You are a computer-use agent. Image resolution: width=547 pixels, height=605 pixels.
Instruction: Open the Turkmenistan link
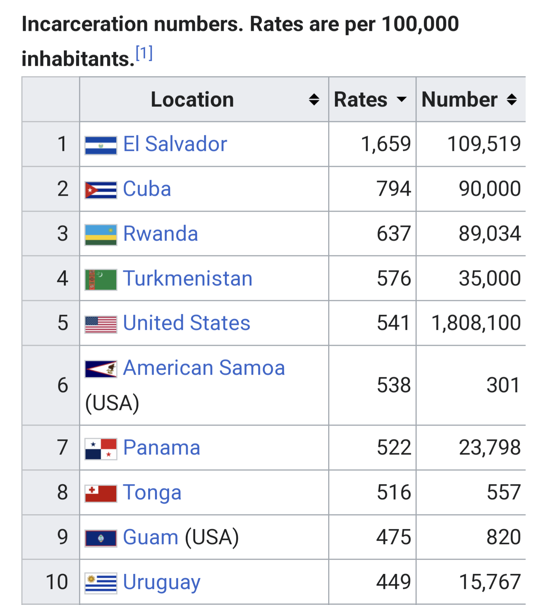pos(188,278)
